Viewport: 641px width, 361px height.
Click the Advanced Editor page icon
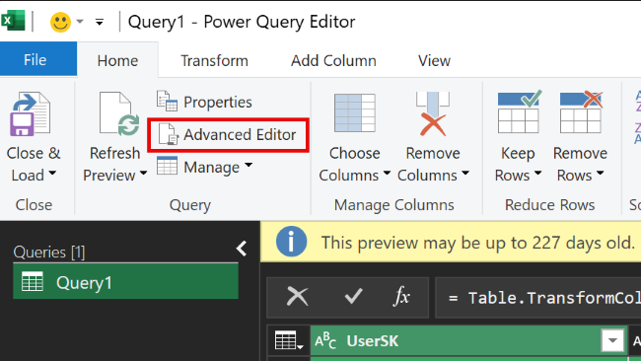click(169, 134)
